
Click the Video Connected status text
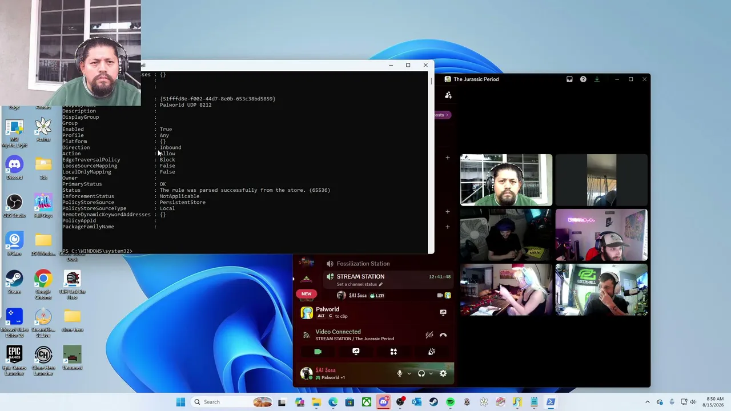click(x=338, y=332)
